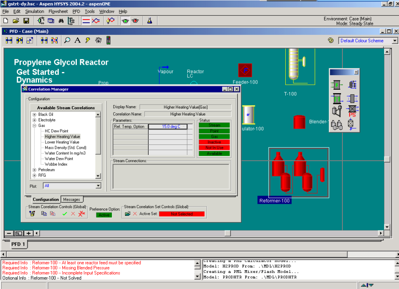Pick the green F feeder block palette icon
The height and width of the screenshot is (289, 399).
[337, 85]
